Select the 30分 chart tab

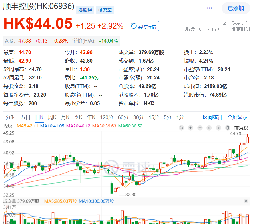coord(138,117)
